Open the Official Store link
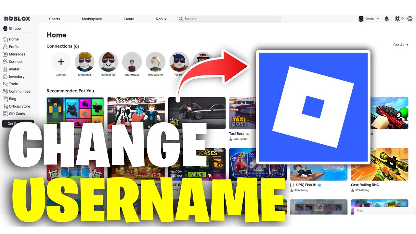 (x=16, y=106)
